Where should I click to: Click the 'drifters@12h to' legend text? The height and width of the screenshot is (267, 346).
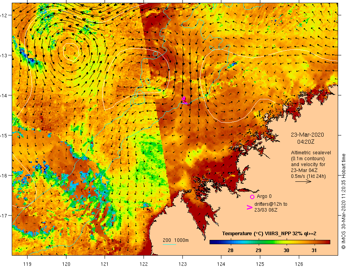tap(271, 204)
